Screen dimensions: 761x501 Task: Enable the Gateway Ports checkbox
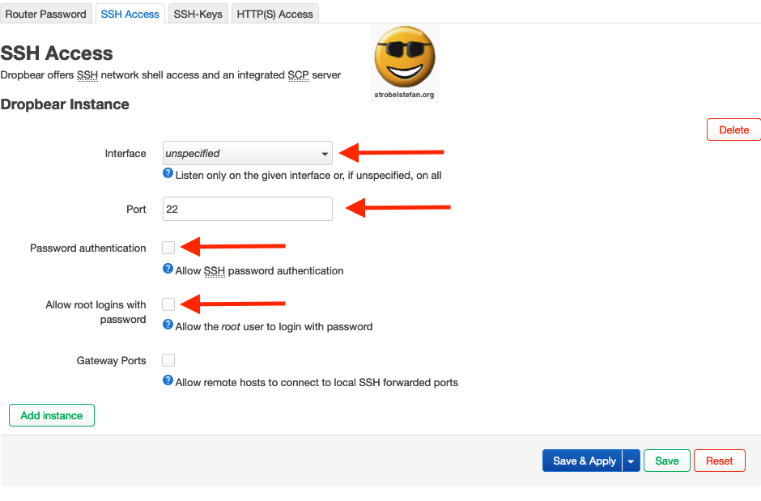168,359
